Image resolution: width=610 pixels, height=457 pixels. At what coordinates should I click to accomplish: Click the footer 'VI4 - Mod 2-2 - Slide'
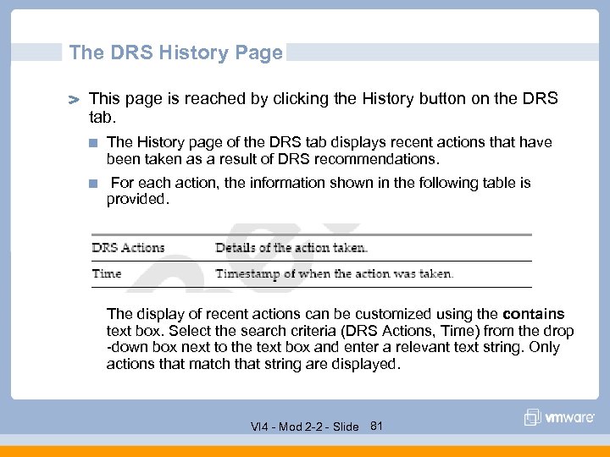point(305,427)
